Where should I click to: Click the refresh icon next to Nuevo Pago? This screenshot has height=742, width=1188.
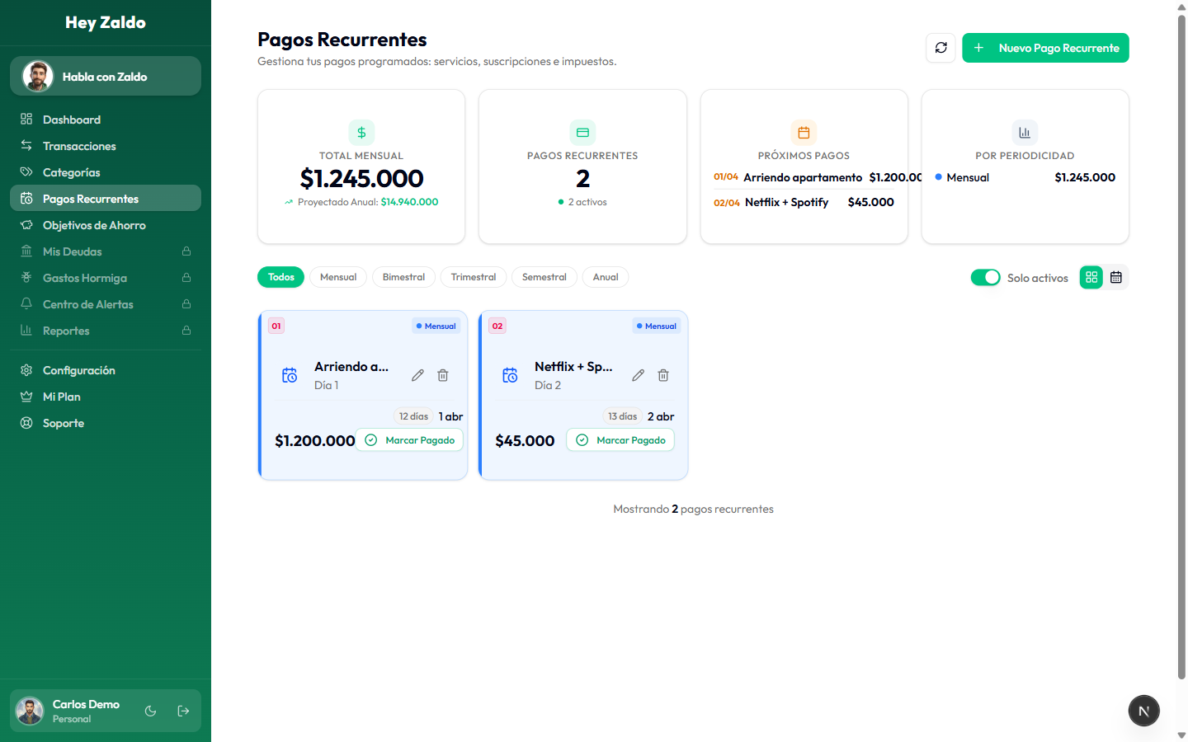pyautogui.click(x=940, y=48)
